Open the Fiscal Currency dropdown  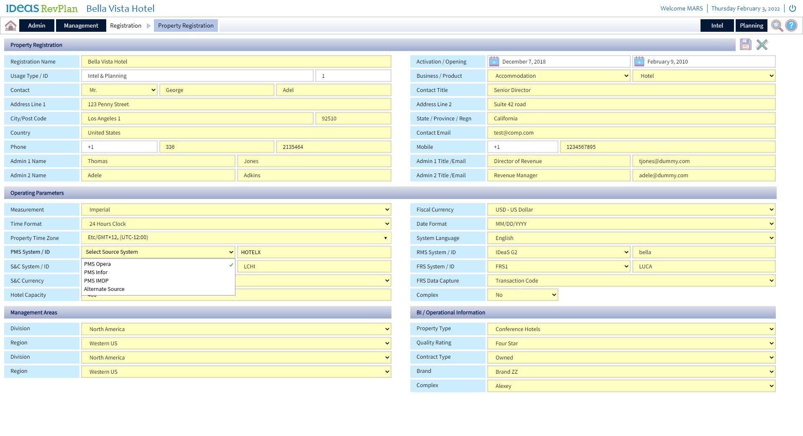pyautogui.click(x=631, y=210)
